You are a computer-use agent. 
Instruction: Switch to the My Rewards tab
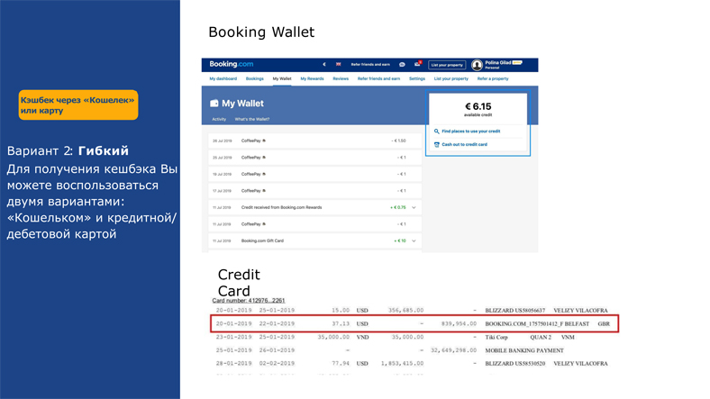pyautogui.click(x=312, y=78)
